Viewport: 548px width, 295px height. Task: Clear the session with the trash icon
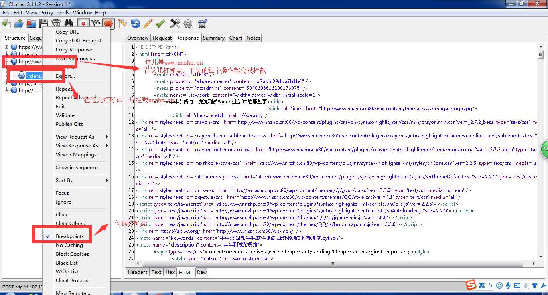pos(56,24)
